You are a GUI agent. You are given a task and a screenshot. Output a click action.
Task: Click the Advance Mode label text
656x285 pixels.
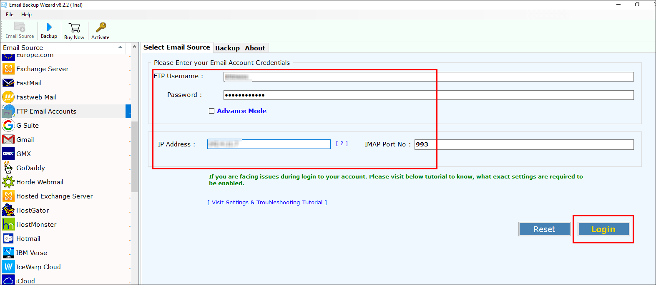241,111
